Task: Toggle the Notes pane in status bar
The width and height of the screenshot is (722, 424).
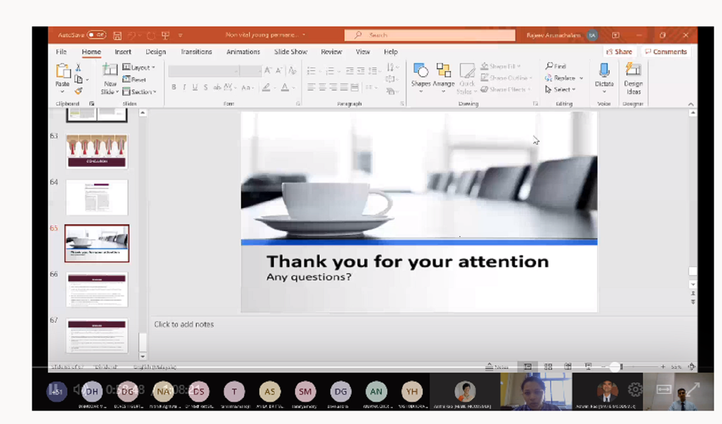Action: pyautogui.click(x=497, y=367)
